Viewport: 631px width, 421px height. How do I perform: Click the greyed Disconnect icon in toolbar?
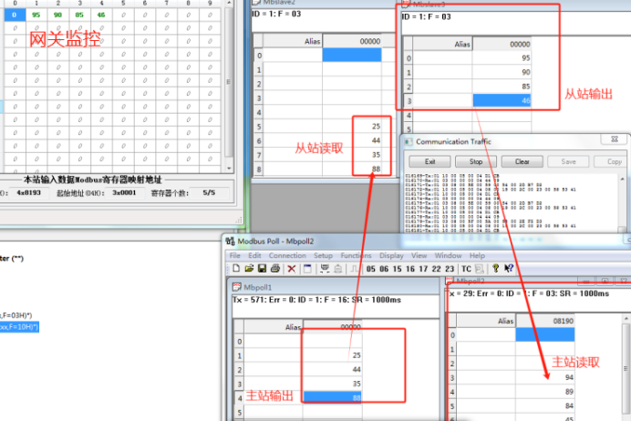click(338, 269)
